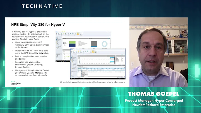201x113 pixels.
Task: Click the Hewlett Packard Enterprise logo on slide
Action: pos(16,83)
